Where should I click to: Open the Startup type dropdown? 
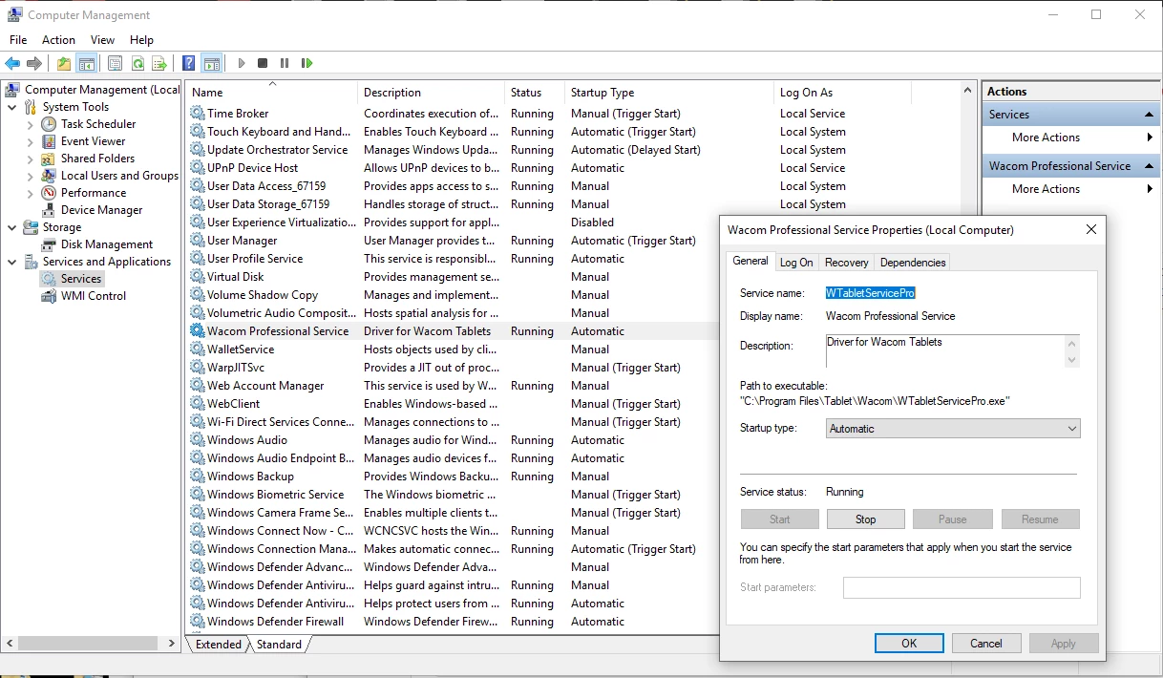(953, 429)
